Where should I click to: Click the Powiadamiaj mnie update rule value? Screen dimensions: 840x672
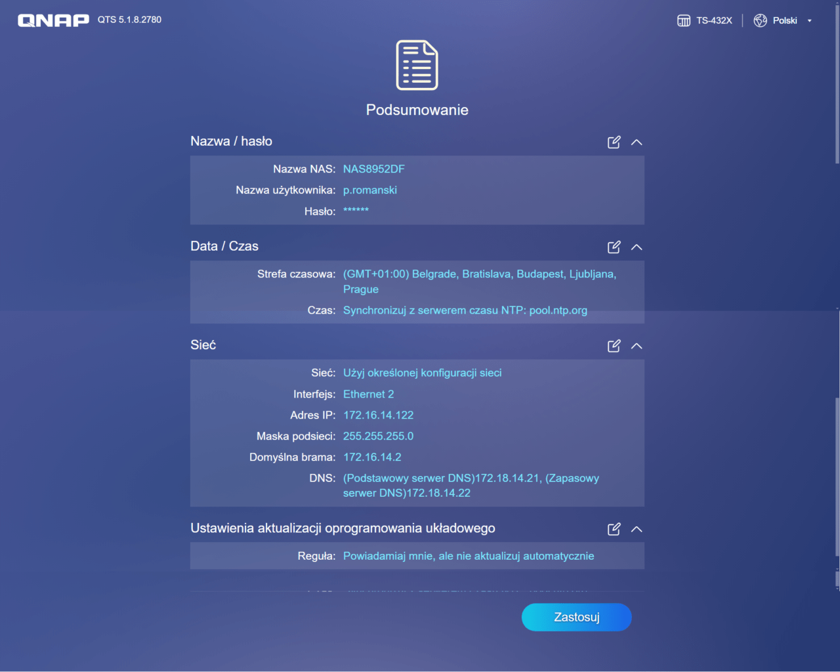pyautogui.click(x=469, y=556)
